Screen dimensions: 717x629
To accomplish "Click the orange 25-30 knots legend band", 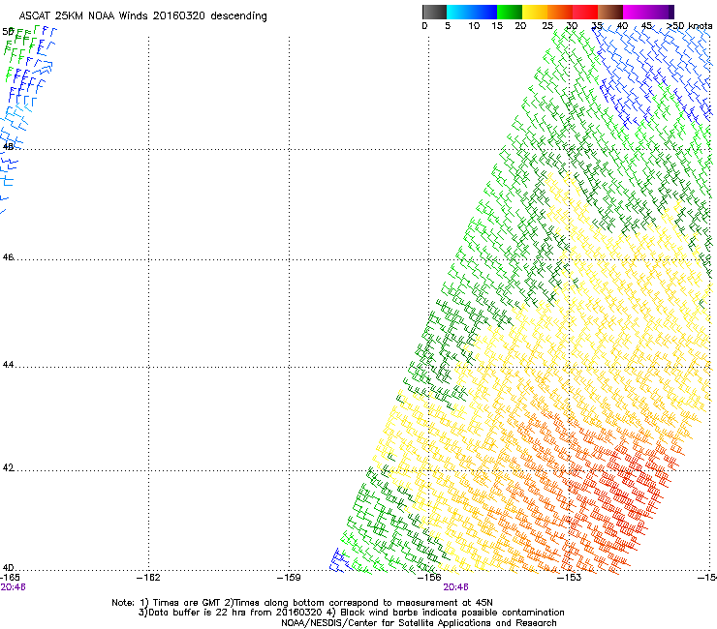I will pyautogui.click(x=560, y=12).
